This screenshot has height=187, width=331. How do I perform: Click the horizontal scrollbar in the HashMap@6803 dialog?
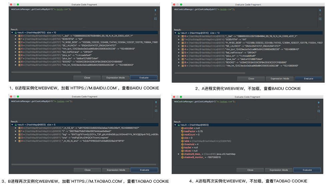point(84,164)
